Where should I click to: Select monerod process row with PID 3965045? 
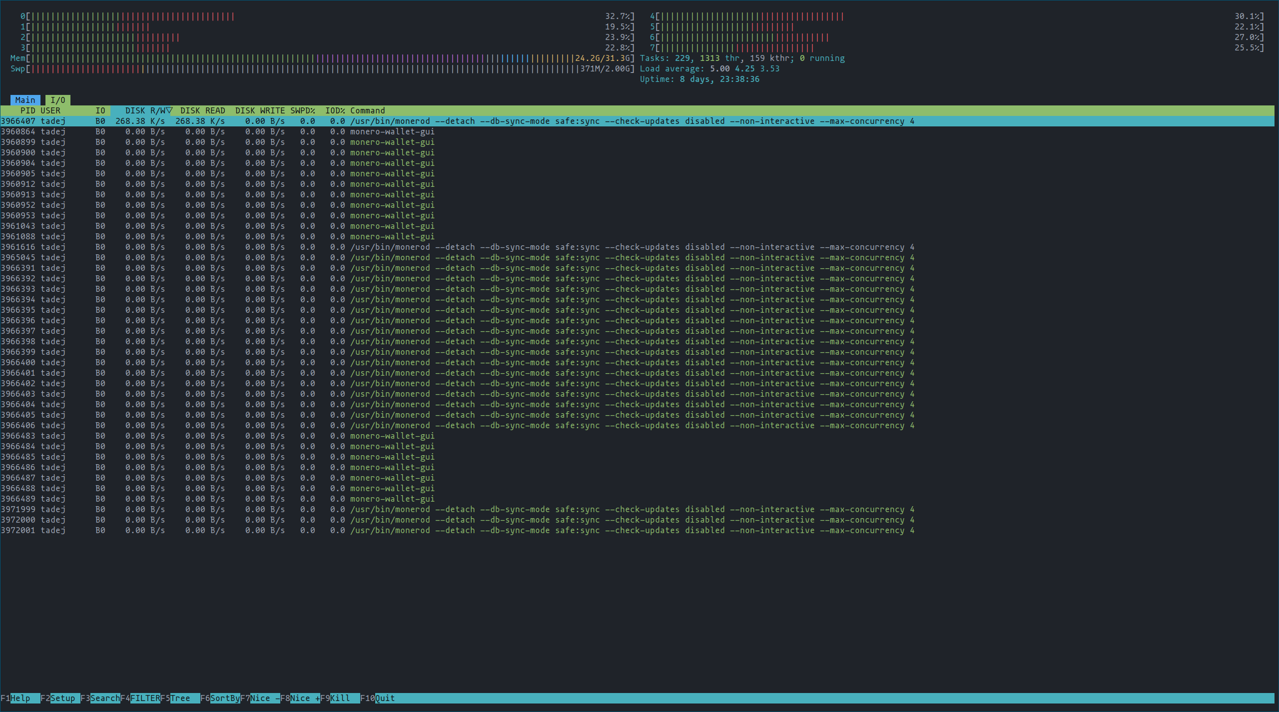(638, 257)
